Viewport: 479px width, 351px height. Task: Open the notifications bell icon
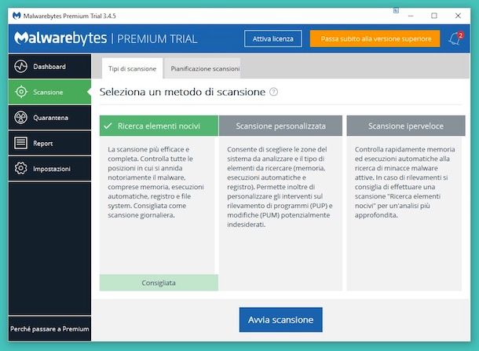(x=455, y=38)
